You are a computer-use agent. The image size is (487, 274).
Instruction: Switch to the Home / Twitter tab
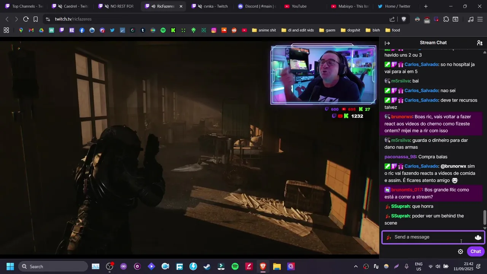coord(396,6)
